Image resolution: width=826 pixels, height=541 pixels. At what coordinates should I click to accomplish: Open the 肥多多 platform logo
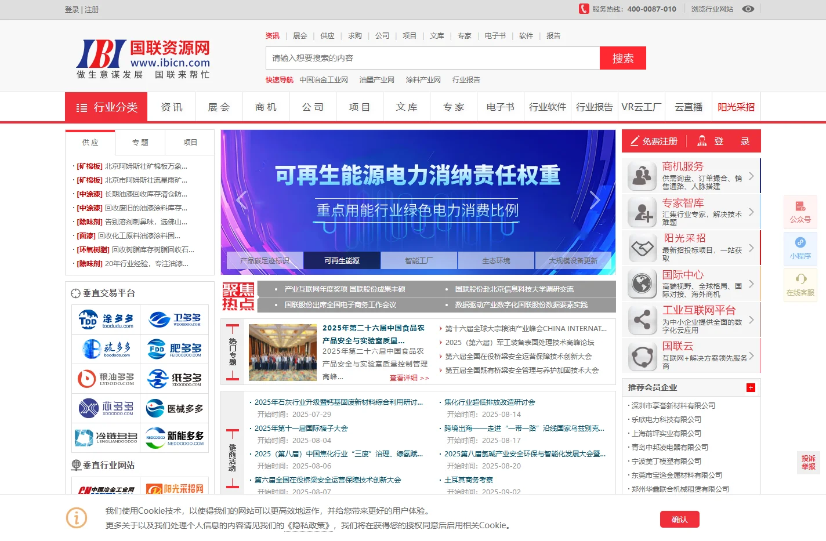click(175, 349)
